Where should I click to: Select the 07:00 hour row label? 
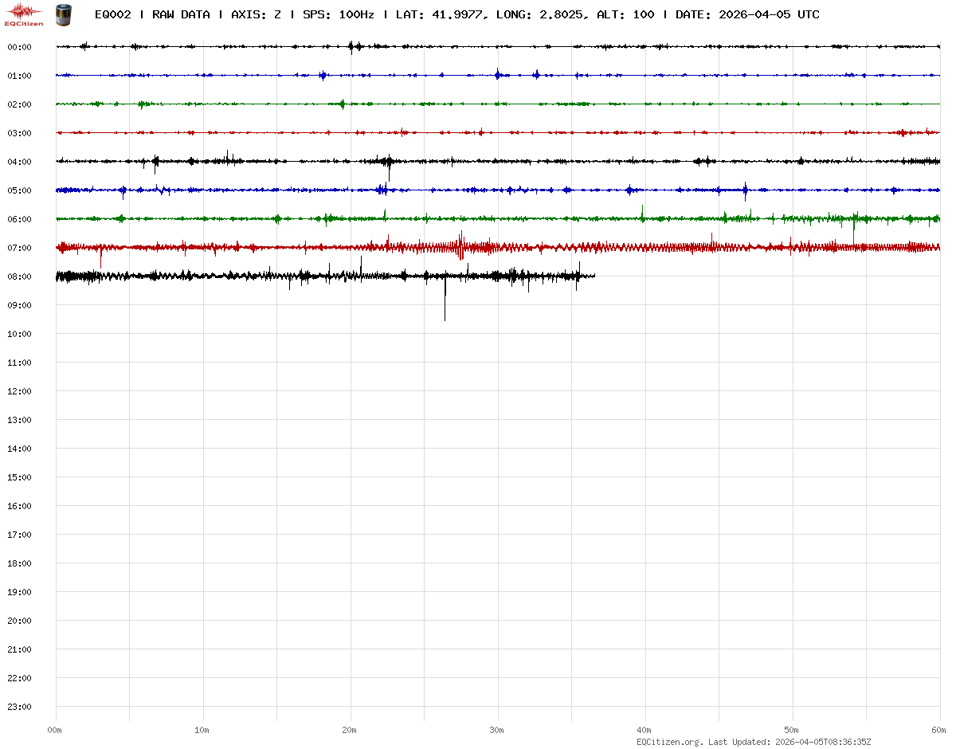[x=19, y=248]
